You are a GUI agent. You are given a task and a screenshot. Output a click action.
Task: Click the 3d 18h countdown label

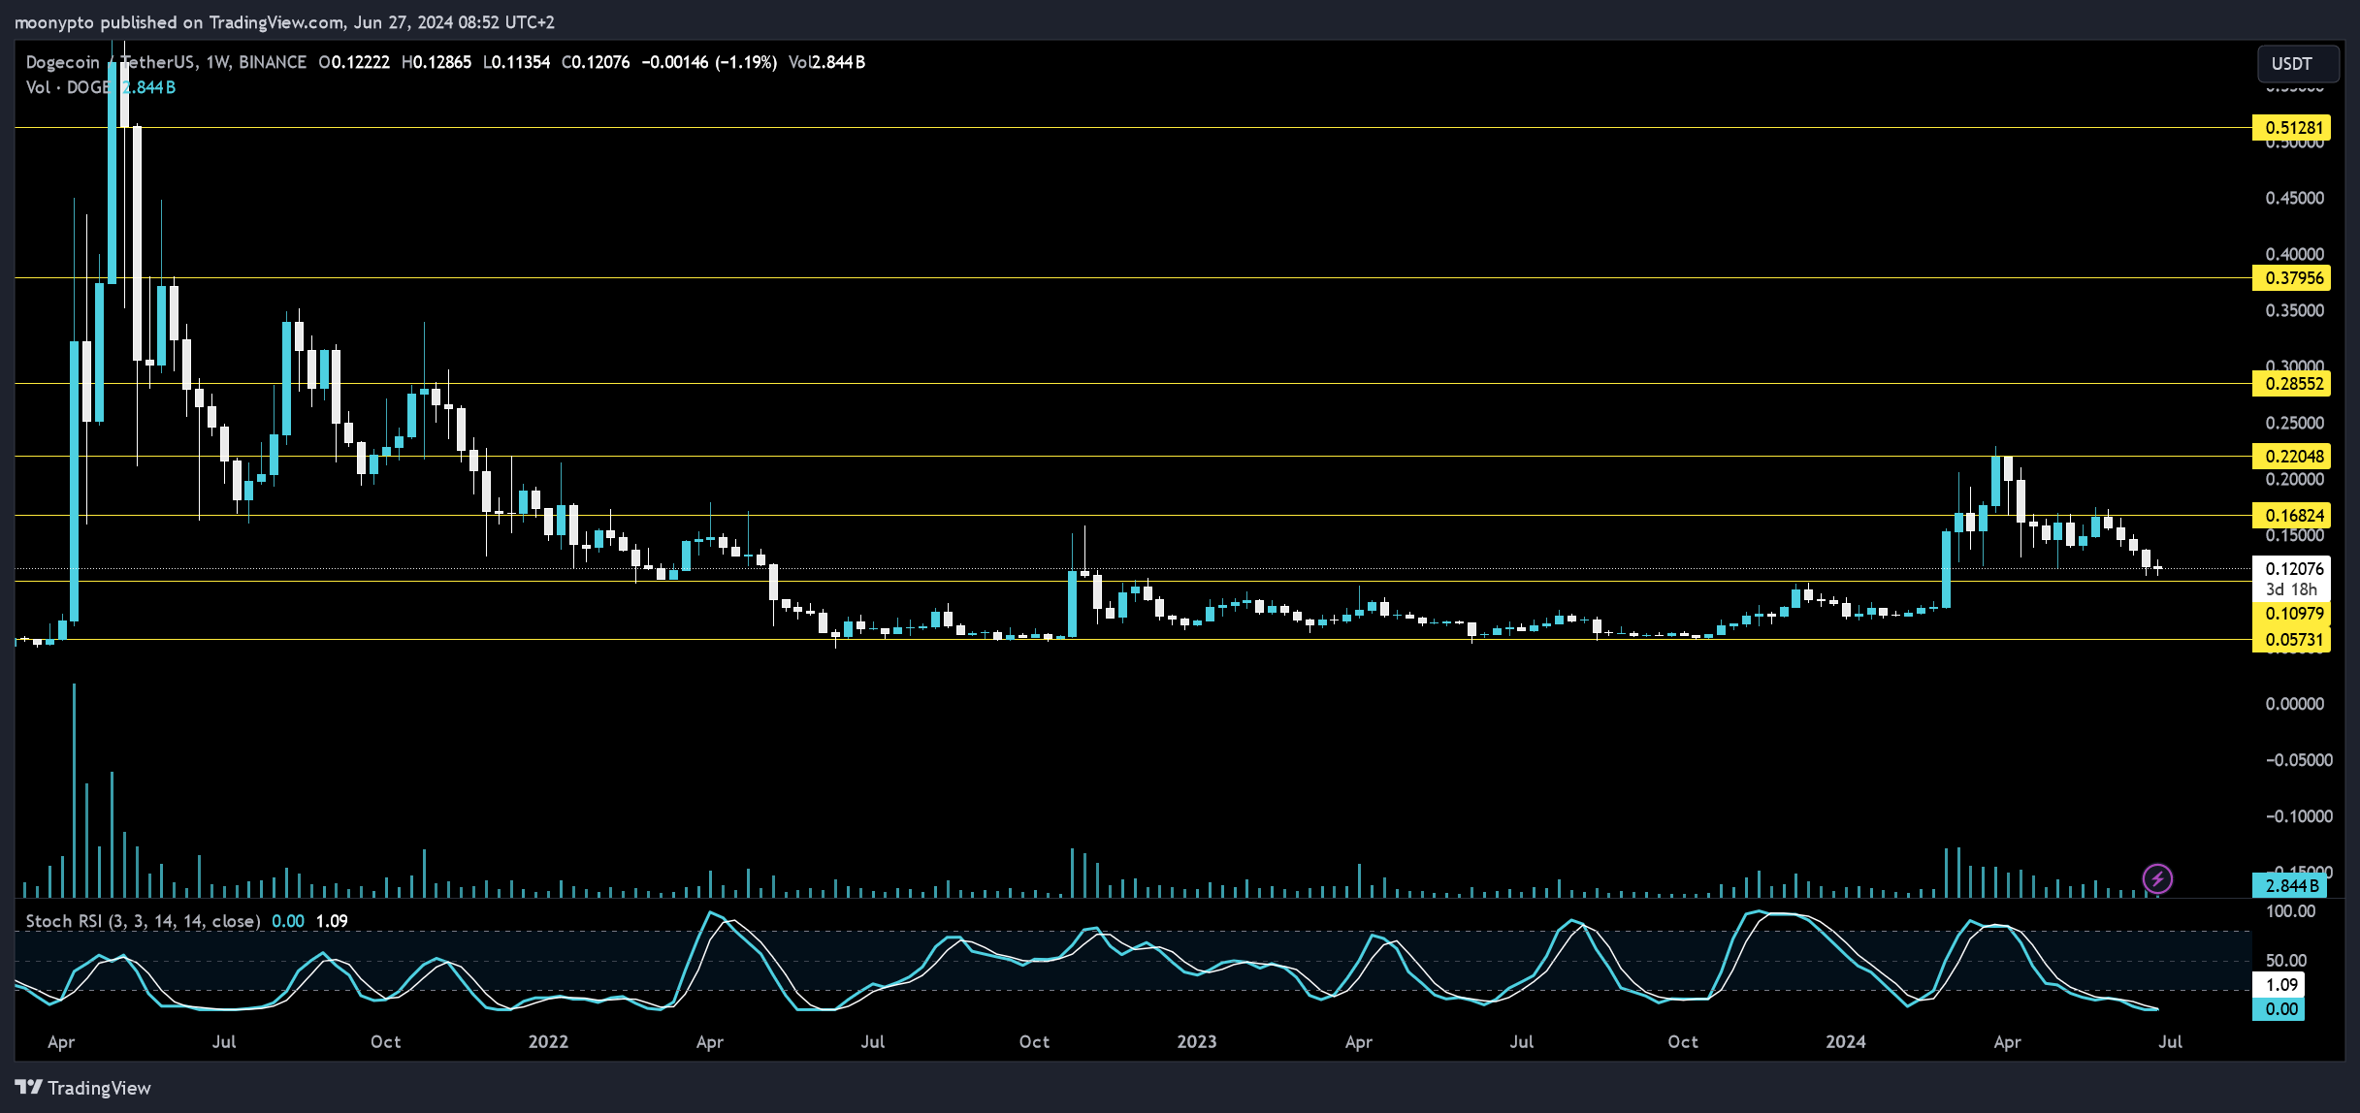click(2291, 589)
